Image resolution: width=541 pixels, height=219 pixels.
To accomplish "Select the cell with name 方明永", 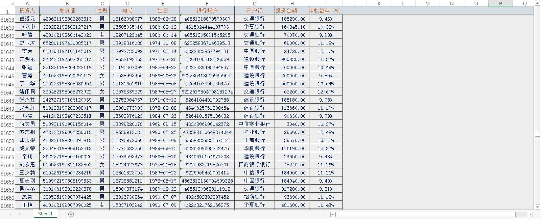I will coord(27,59).
